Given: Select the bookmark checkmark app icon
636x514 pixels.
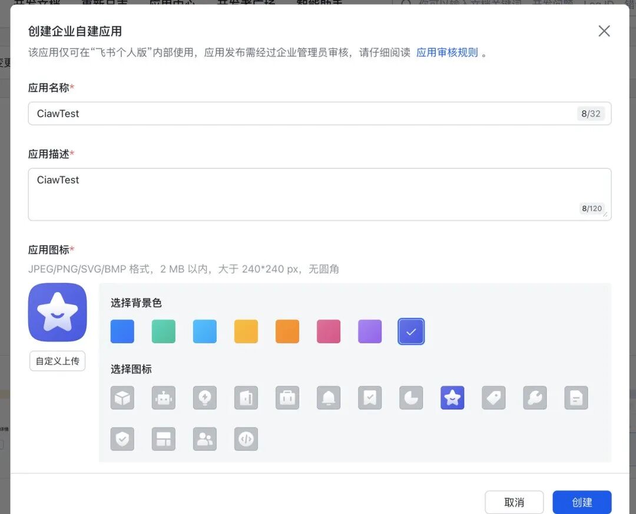Looking at the screenshot, I should [370, 397].
